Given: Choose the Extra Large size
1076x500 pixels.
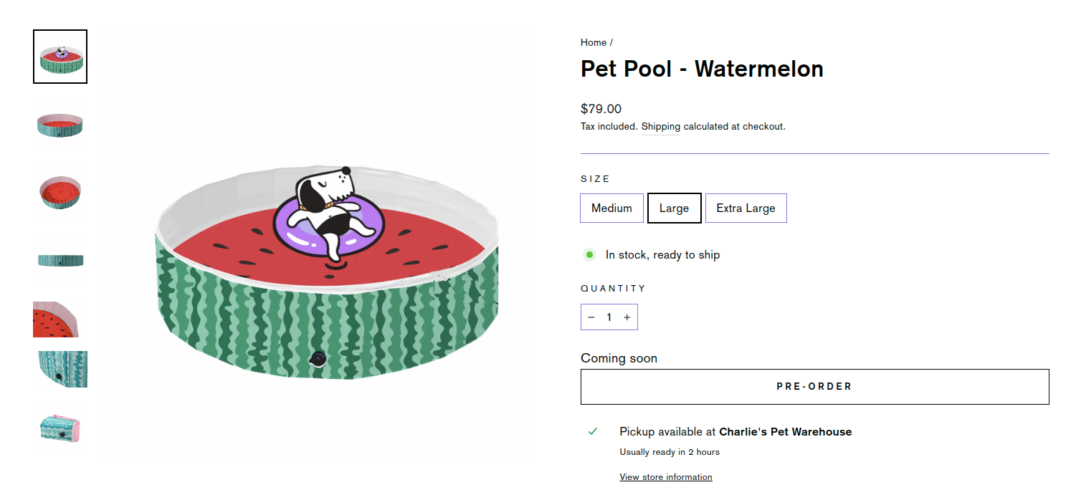Looking at the screenshot, I should tap(746, 208).
